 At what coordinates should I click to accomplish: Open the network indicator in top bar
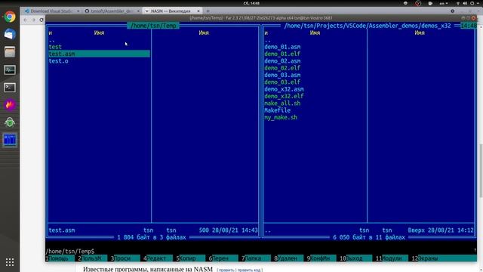coord(458,3)
